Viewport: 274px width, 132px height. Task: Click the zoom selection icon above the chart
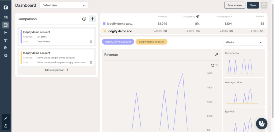pos(212,65)
